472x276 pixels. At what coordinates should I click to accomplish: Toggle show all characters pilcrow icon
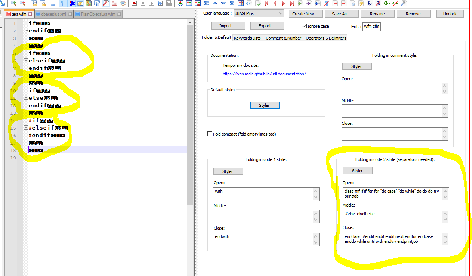63,3
